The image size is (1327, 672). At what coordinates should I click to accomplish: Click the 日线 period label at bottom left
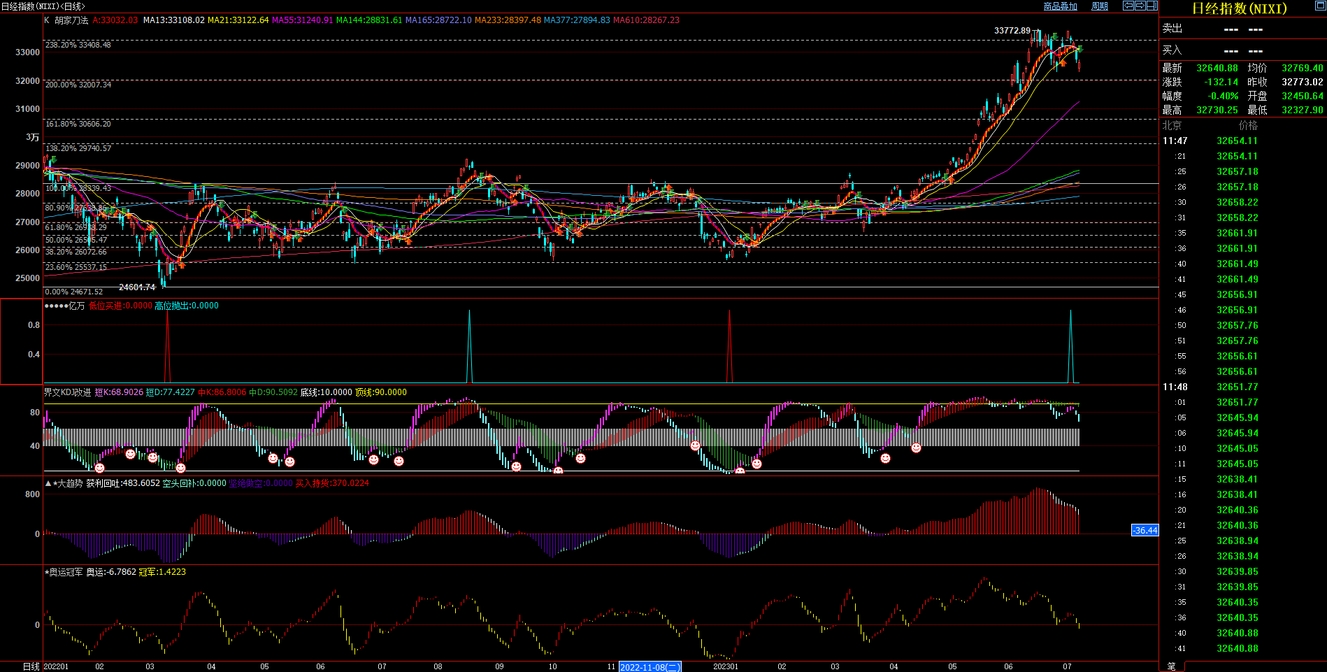tap(31, 666)
